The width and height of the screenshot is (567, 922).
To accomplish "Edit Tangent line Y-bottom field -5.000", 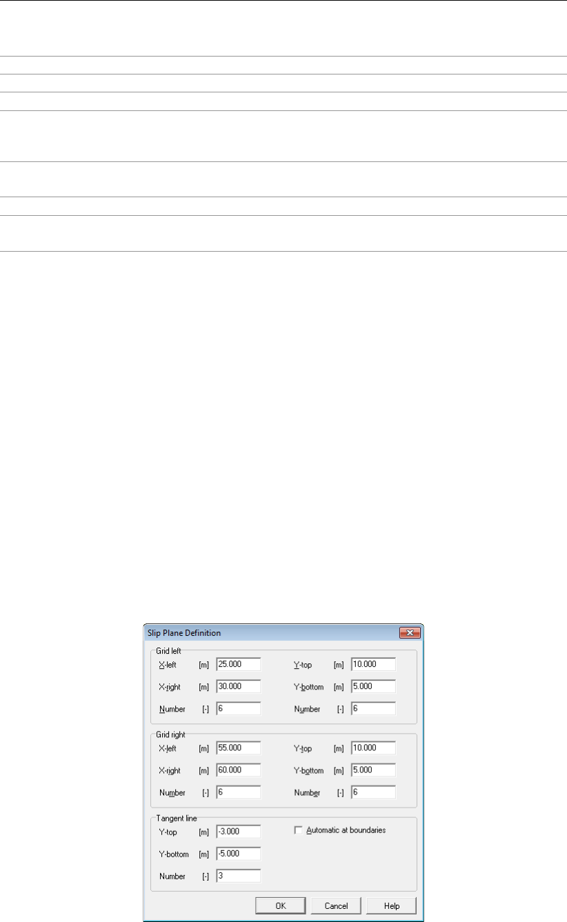I will (238, 854).
